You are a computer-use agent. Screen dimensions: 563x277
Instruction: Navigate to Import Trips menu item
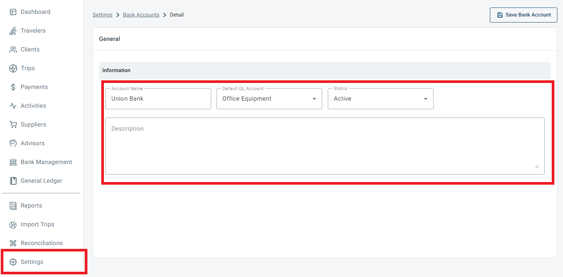(37, 224)
